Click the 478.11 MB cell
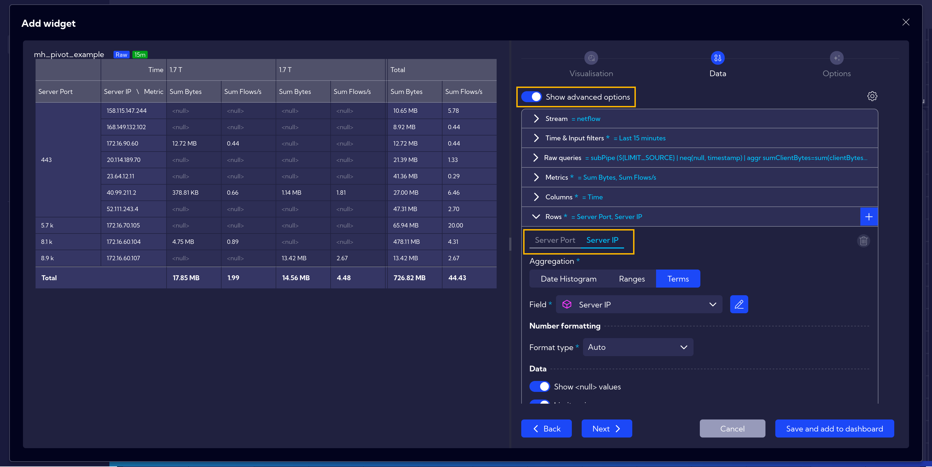932x467 pixels. (415, 242)
